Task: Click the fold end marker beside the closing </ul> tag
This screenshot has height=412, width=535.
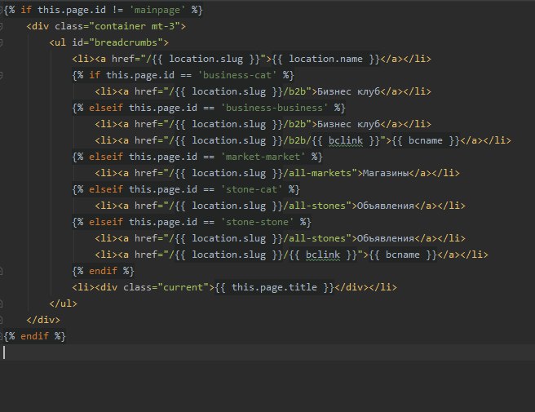Action: pyautogui.click(x=1, y=303)
